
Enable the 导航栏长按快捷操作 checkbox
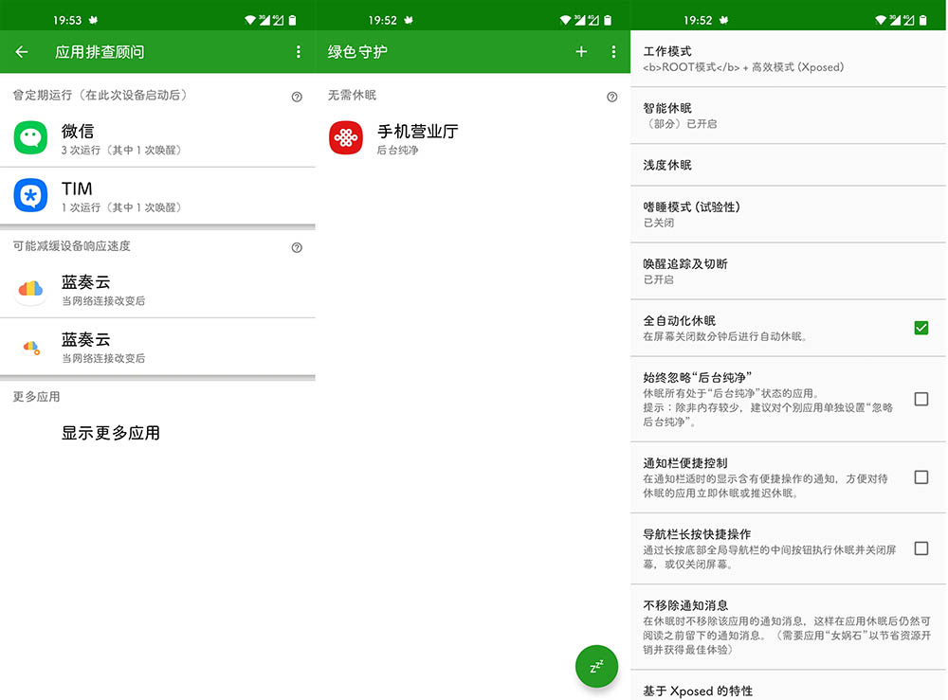pos(921,548)
